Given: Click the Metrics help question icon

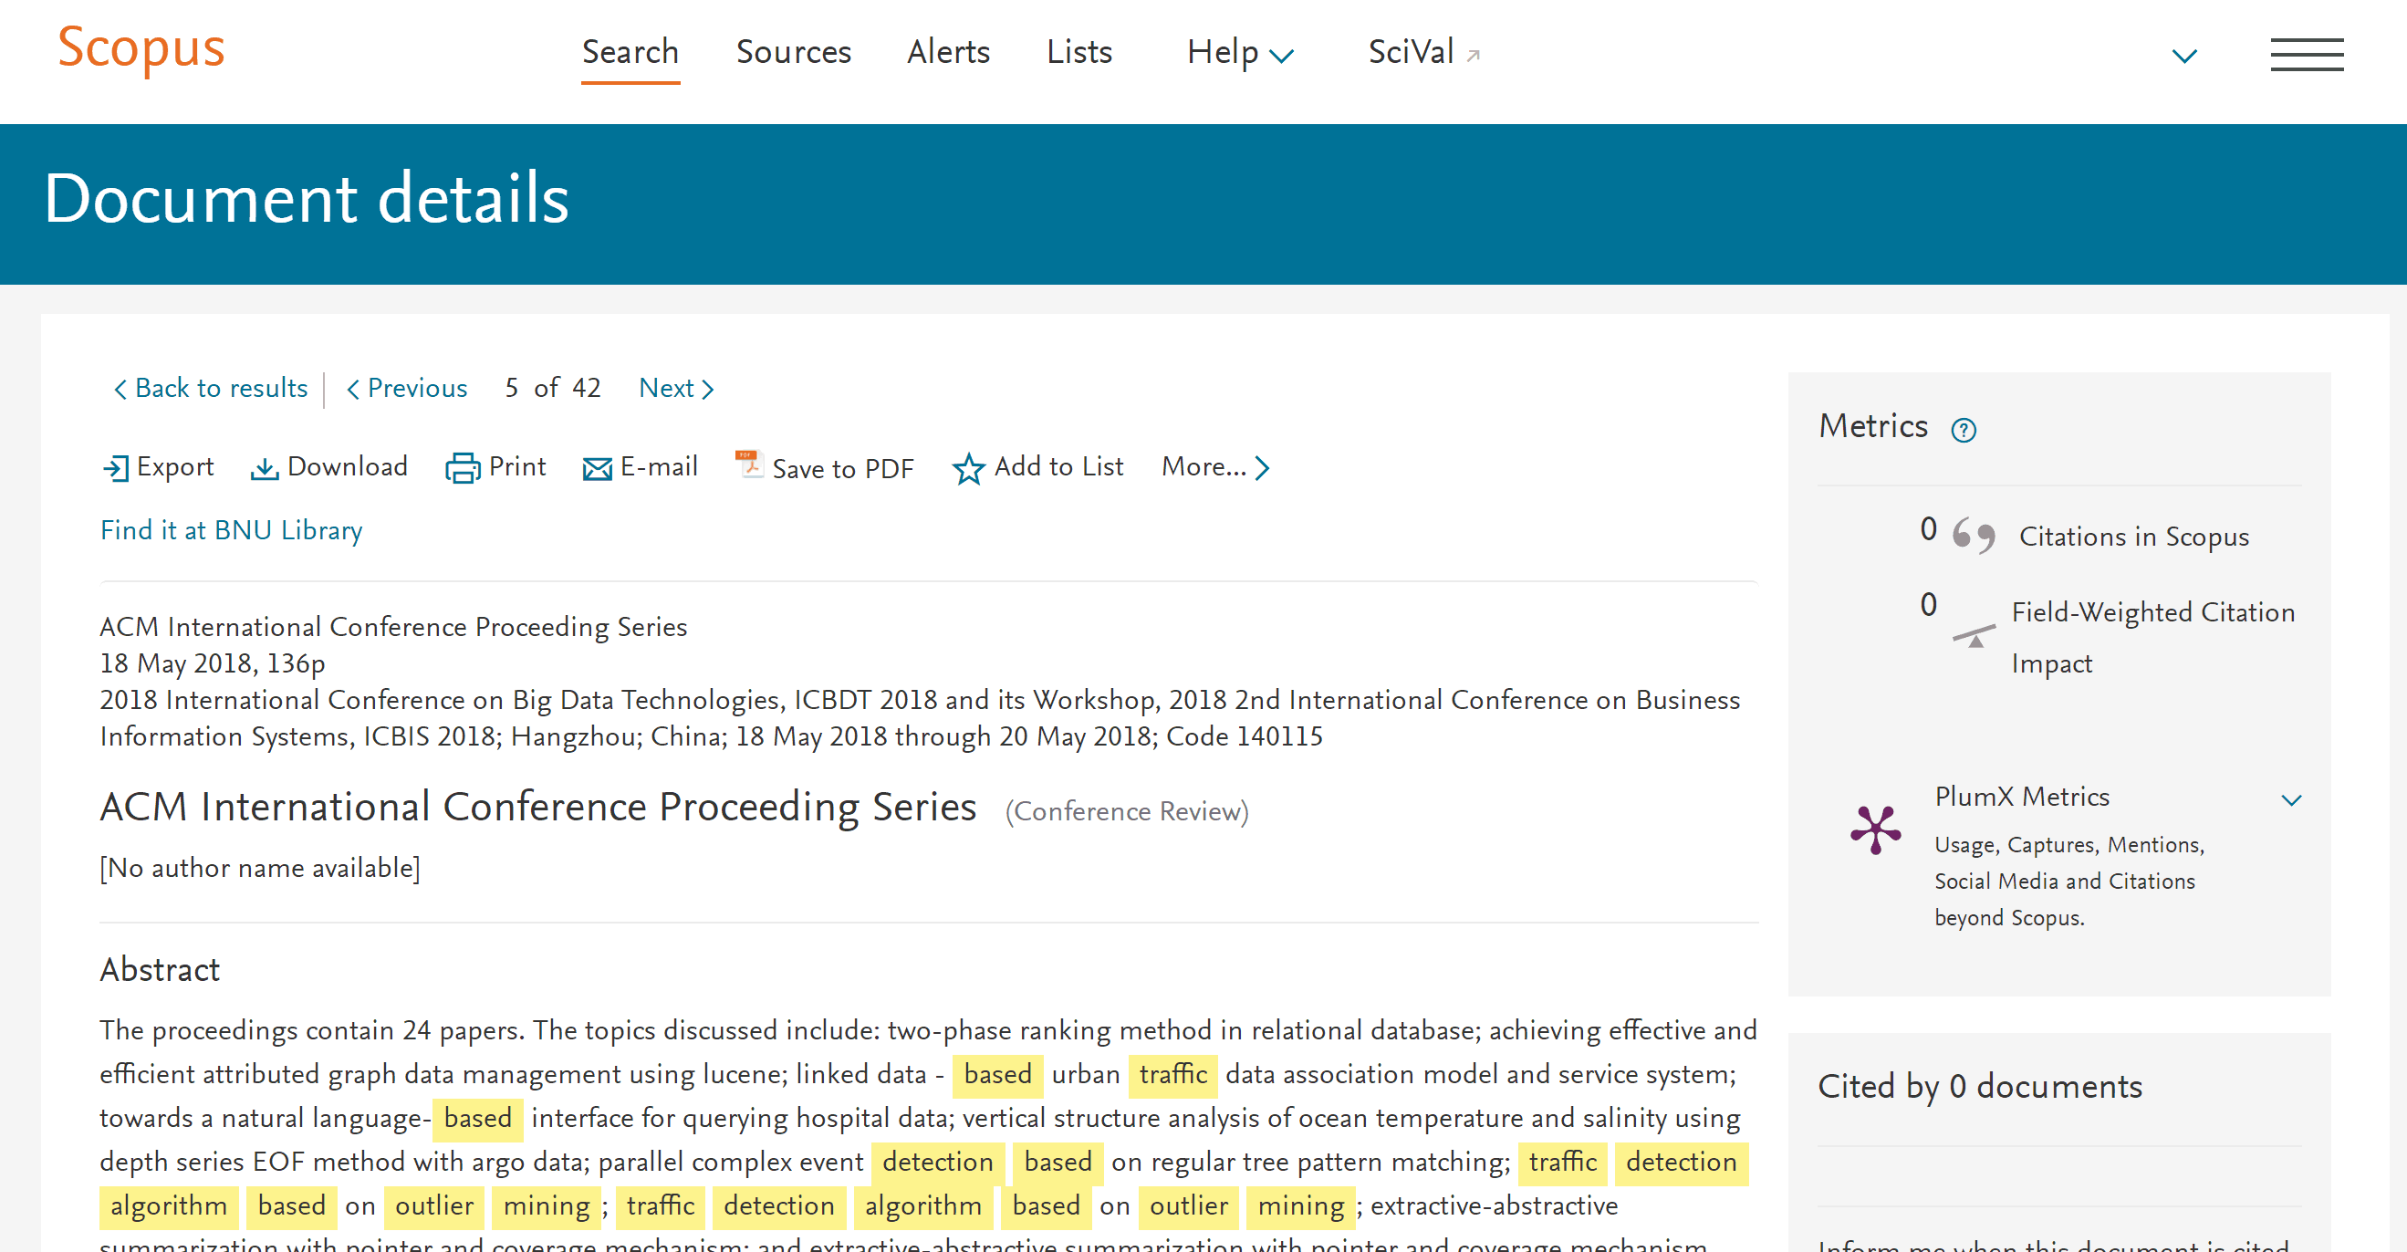Looking at the screenshot, I should (x=1964, y=430).
